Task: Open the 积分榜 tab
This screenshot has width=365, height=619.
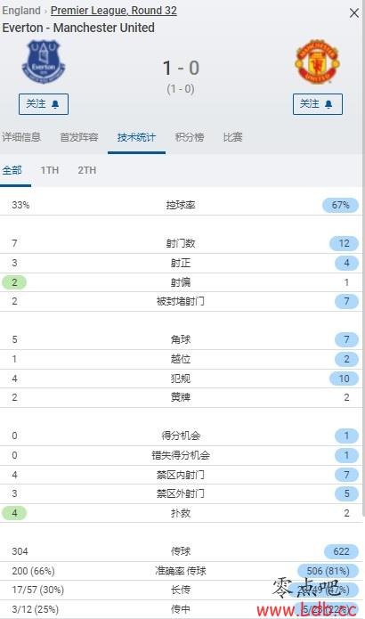Action: (x=190, y=137)
